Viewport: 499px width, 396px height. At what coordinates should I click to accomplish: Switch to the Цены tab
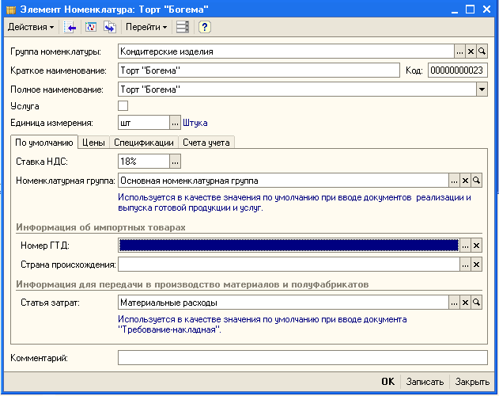93,143
